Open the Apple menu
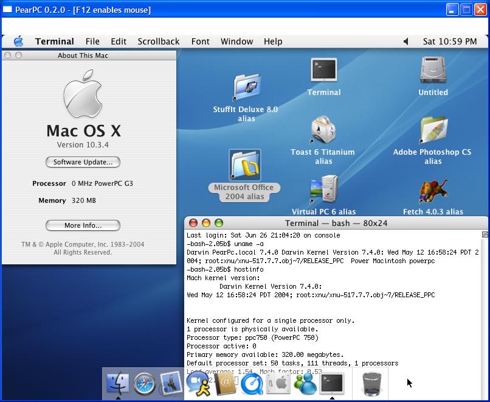 18,41
